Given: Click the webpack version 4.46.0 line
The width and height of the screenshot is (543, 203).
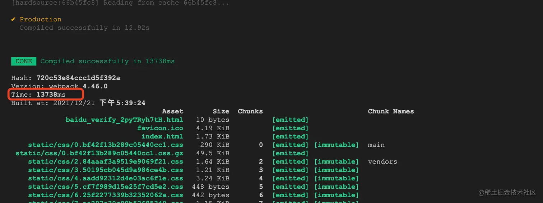Looking at the screenshot, I should [59, 86].
